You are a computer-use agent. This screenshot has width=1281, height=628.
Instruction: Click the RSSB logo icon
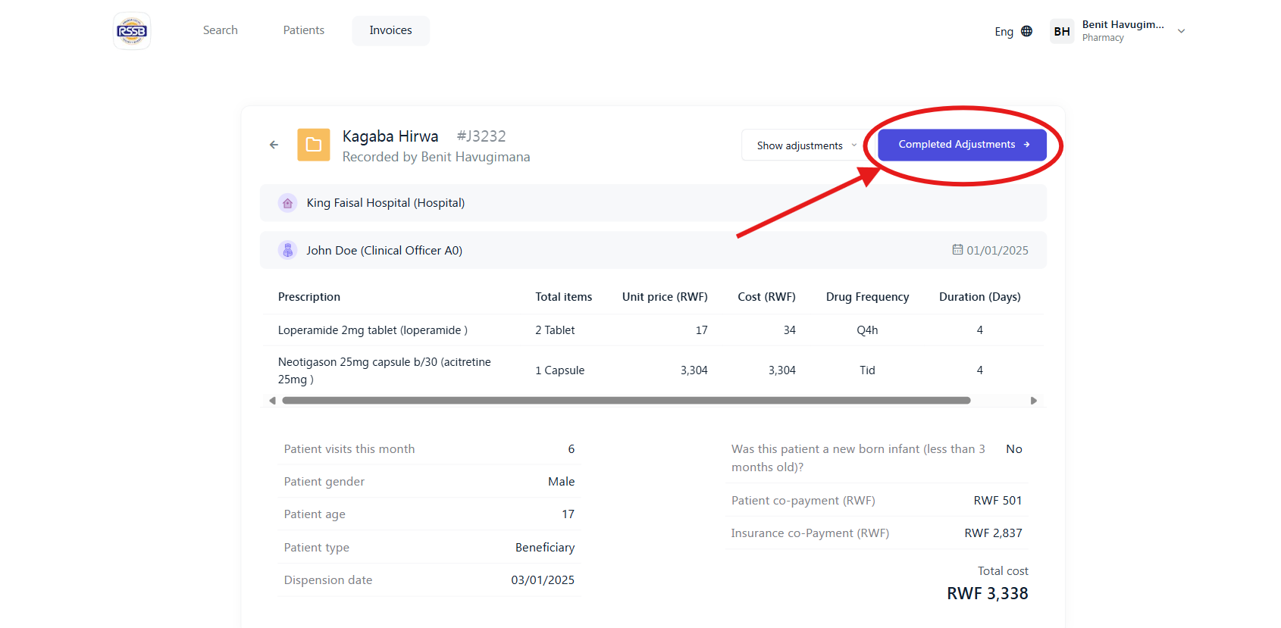pos(132,31)
